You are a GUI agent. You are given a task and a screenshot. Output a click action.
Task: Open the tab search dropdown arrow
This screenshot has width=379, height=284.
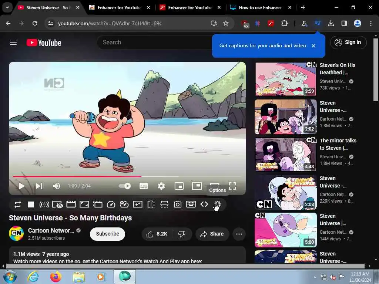coord(7,7)
